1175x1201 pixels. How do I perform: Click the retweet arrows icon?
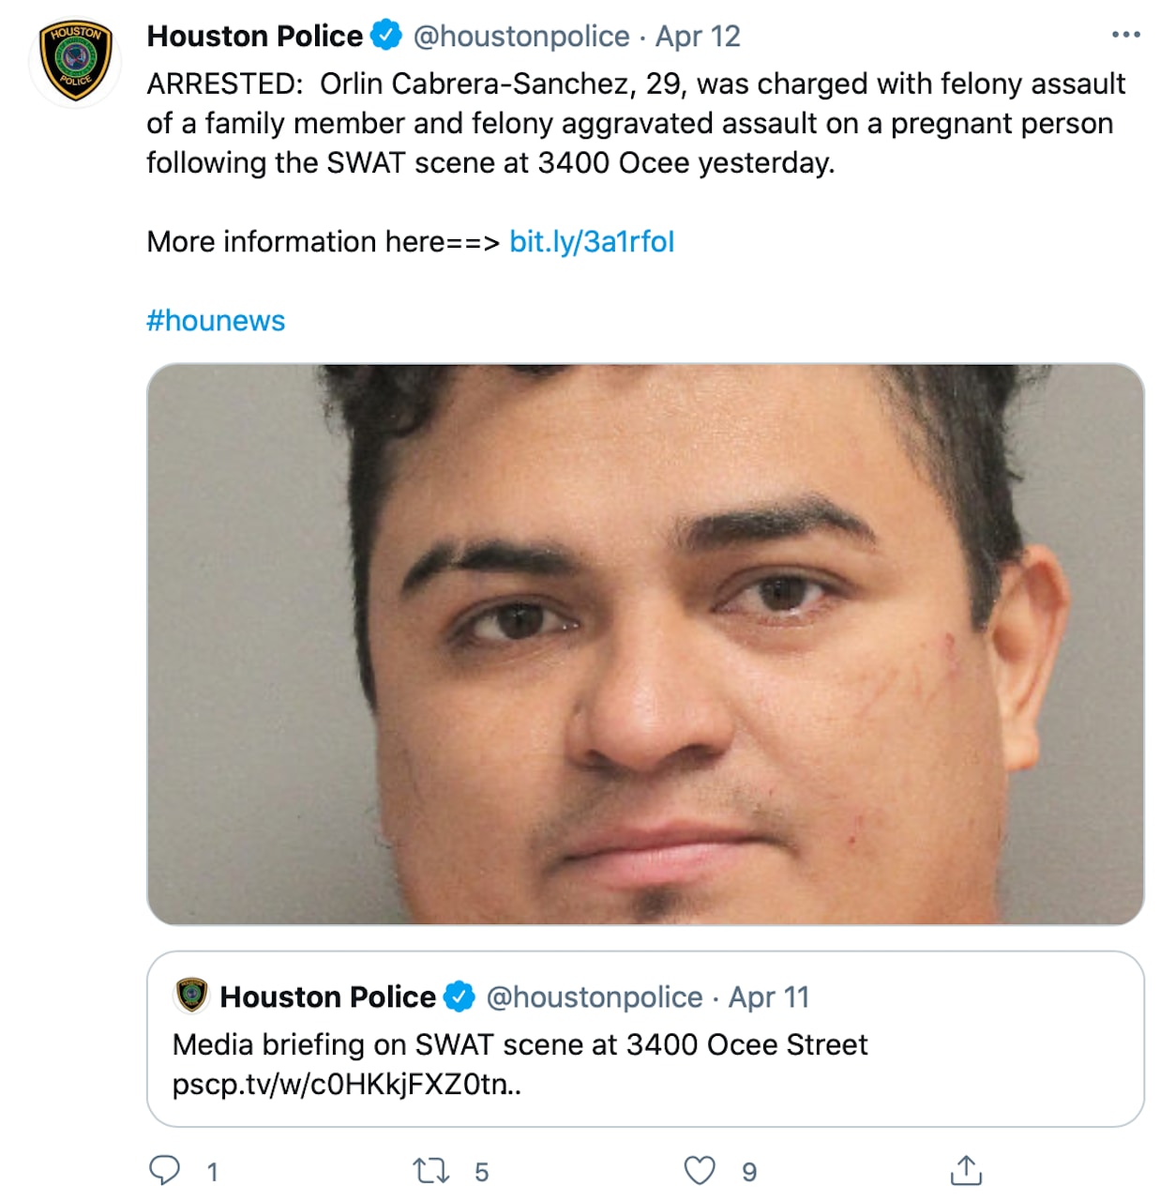(x=431, y=1170)
